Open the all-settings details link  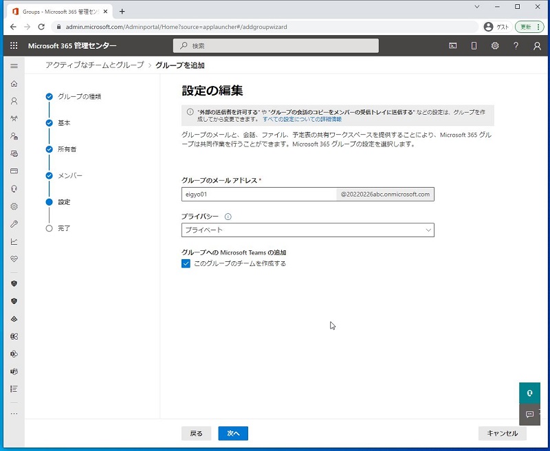[x=302, y=119]
